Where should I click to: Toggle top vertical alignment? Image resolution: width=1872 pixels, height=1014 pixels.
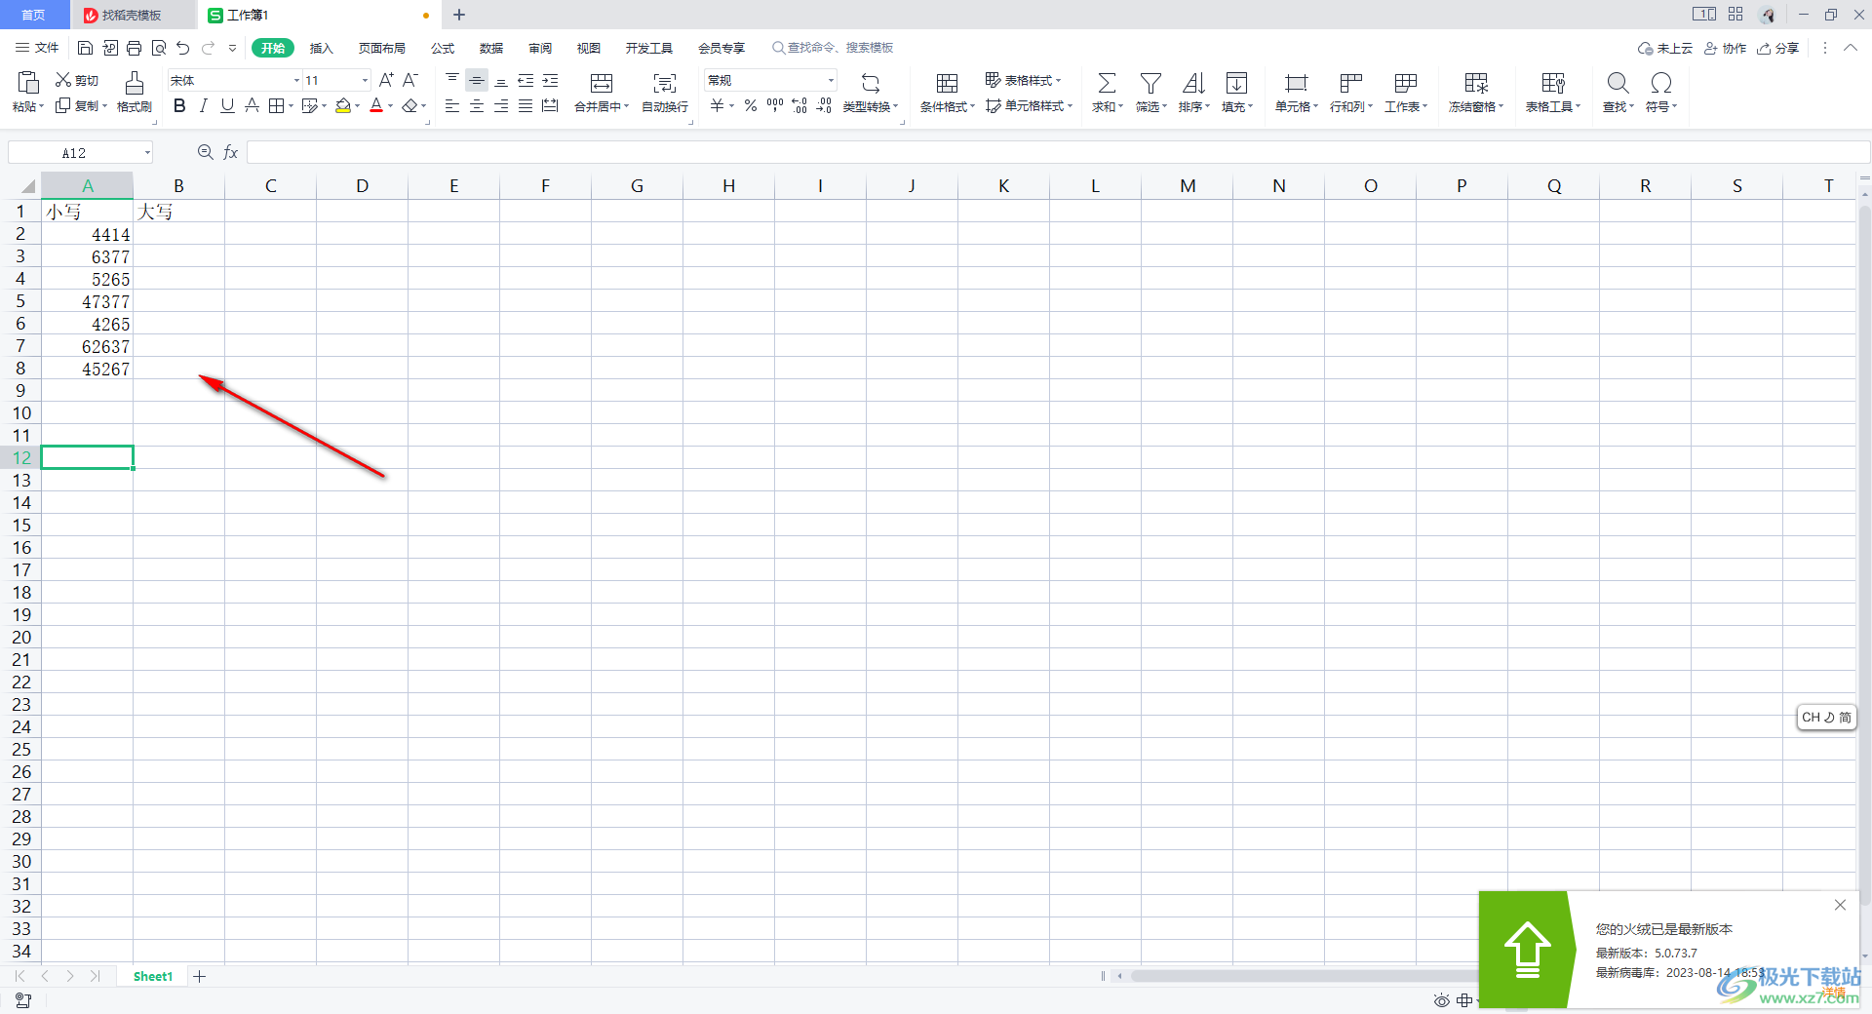click(452, 80)
